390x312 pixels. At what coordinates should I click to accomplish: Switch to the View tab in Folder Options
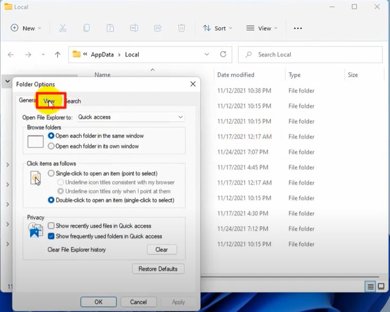tap(49, 101)
